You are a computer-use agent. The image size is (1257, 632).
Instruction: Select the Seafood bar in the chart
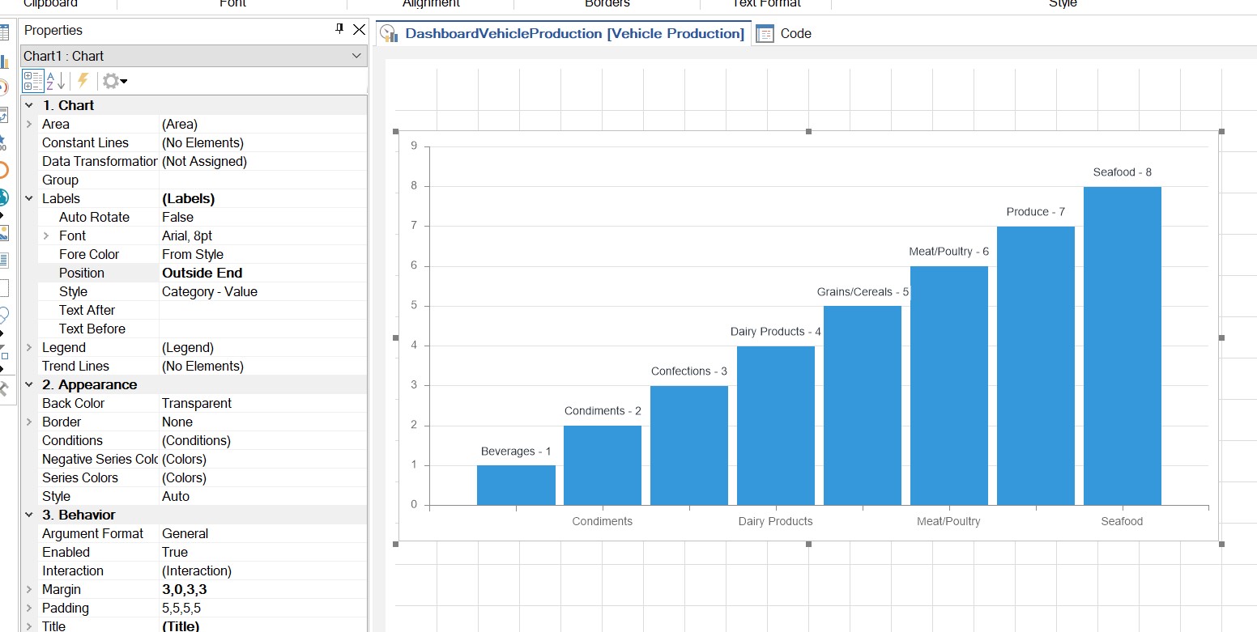(1123, 346)
